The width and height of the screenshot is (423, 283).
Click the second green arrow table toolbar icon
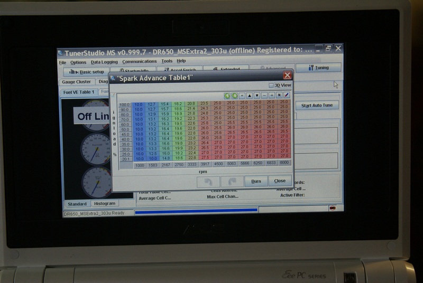[234, 96]
